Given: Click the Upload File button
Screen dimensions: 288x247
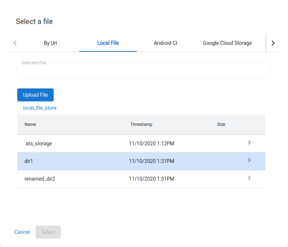Looking at the screenshot, I should [x=35, y=95].
